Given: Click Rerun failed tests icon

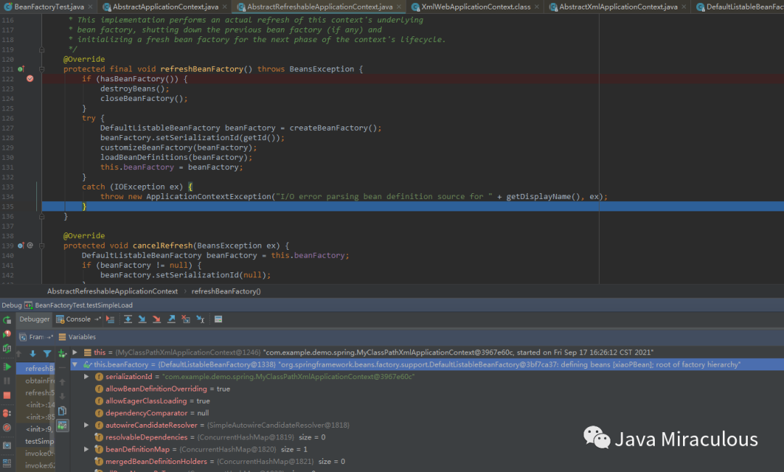Looking at the screenshot, I should (7, 334).
